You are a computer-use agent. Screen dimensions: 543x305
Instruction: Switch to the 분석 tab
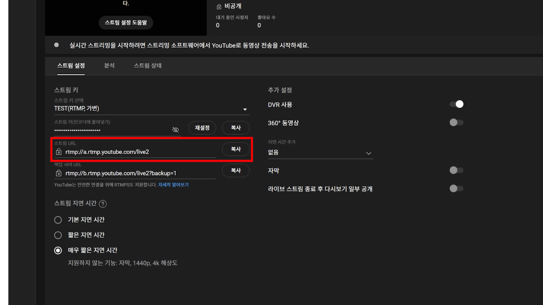[x=109, y=66]
